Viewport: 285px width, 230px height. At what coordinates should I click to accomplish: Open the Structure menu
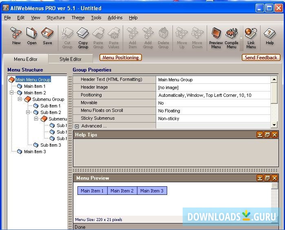(55, 18)
